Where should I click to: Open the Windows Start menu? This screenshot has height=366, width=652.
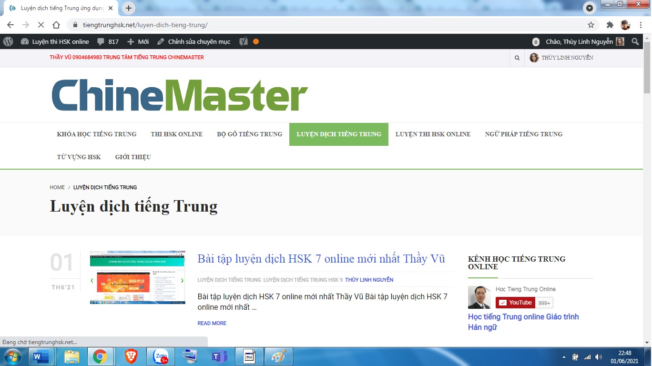(x=12, y=356)
